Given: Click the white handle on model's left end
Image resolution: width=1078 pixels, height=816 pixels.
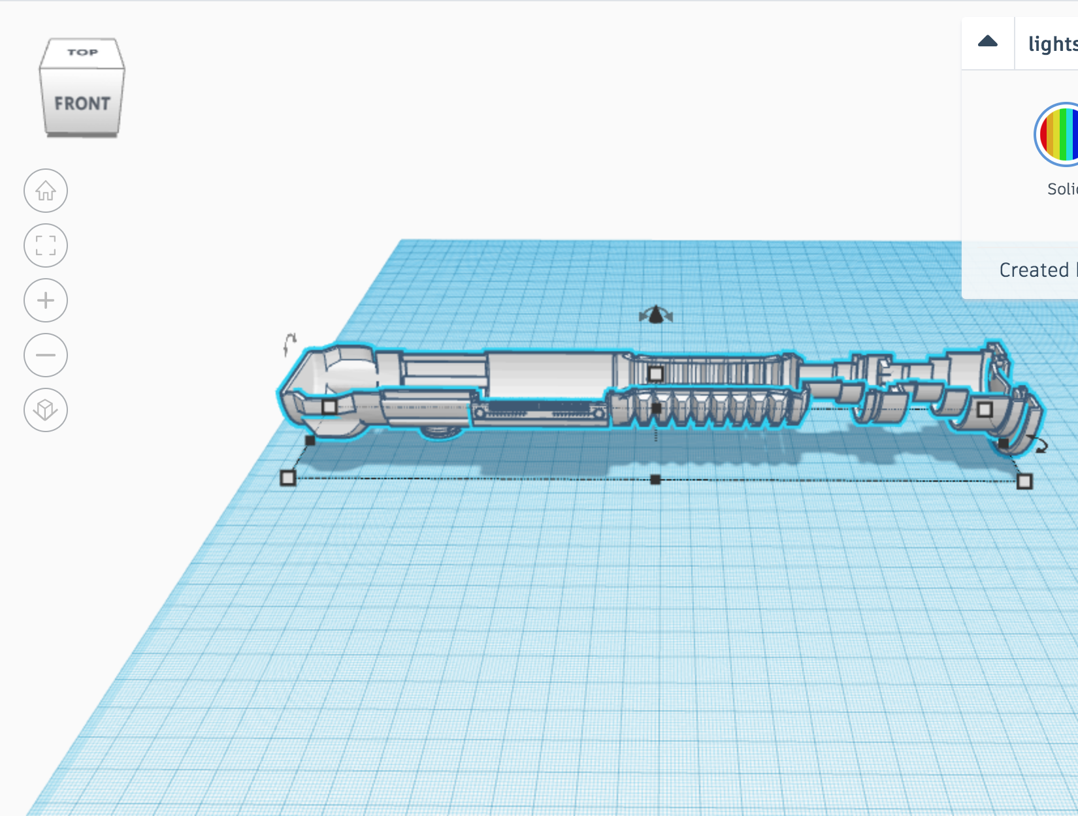Looking at the screenshot, I should pyautogui.click(x=330, y=407).
